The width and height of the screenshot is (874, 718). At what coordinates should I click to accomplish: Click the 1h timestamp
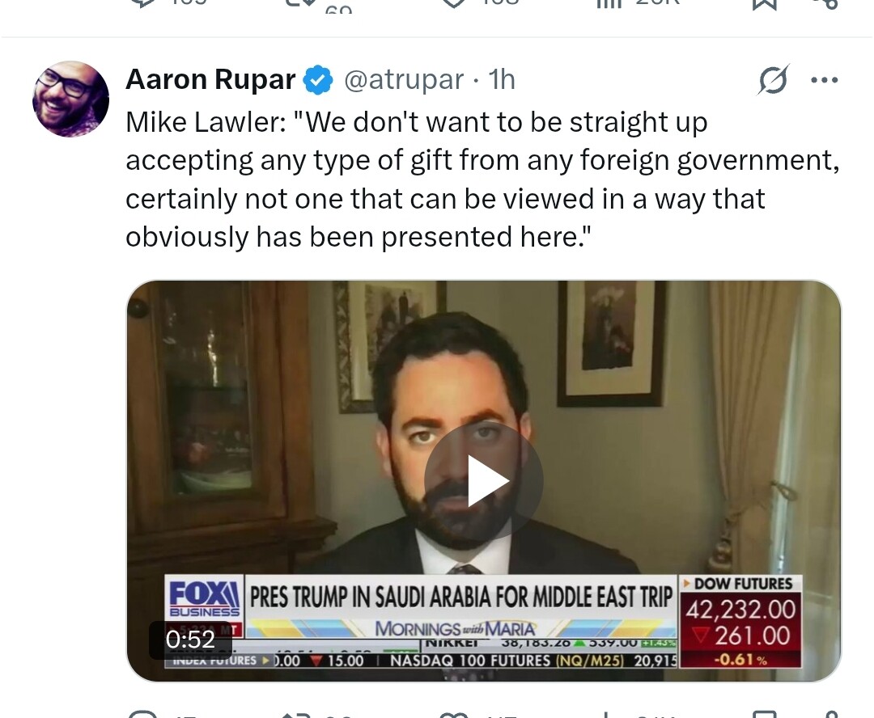click(x=502, y=80)
